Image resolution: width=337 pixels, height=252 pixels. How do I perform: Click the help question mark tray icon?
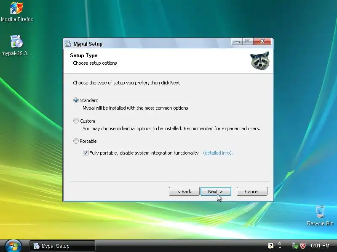270,246
